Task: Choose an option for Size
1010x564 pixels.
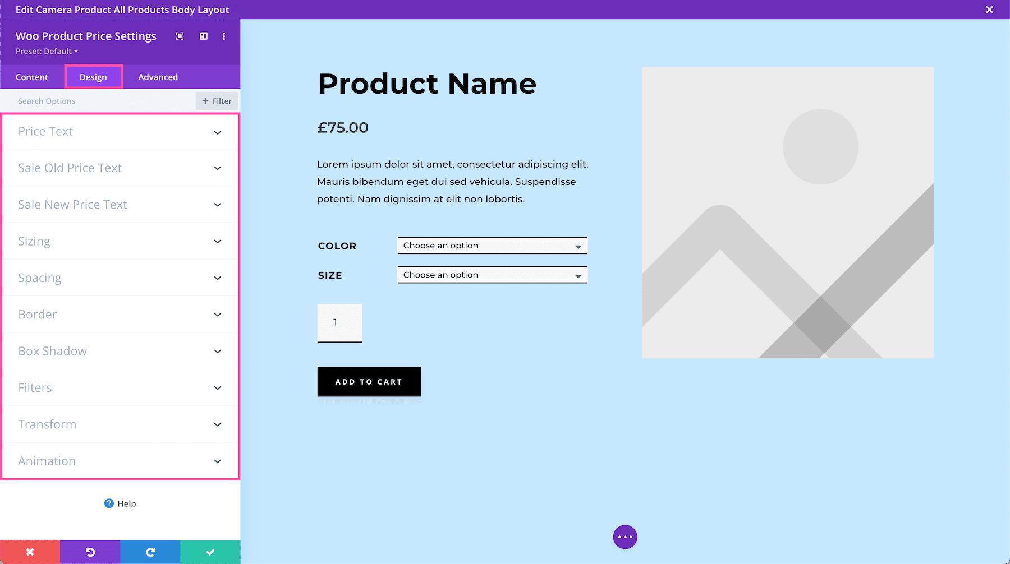Action: (492, 275)
